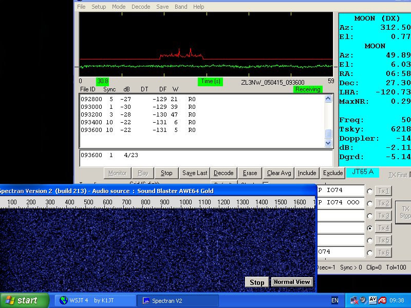Click the EN language indicator
This screenshot has height=308, width=411.
coord(334,300)
